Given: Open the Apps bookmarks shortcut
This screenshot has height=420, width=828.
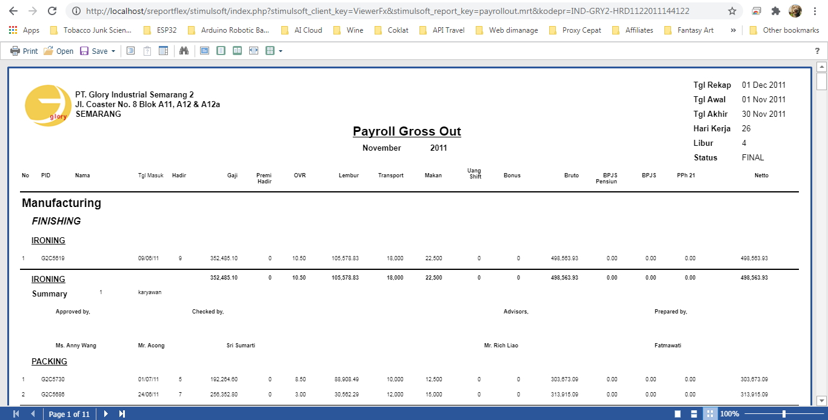Looking at the screenshot, I should click(24, 30).
